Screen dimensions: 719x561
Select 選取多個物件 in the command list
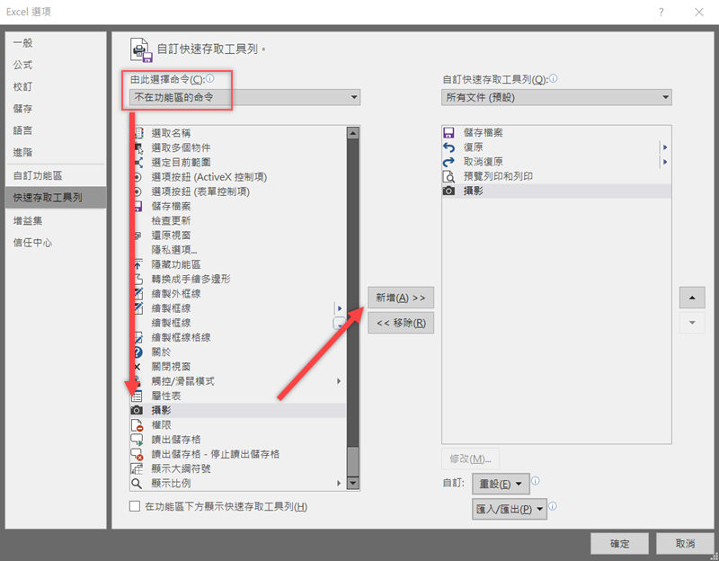click(x=238, y=147)
